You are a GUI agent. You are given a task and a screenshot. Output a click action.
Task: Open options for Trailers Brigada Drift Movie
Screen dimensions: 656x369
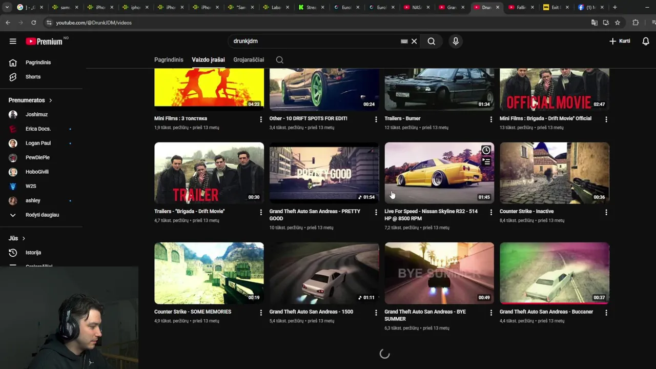point(261,212)
